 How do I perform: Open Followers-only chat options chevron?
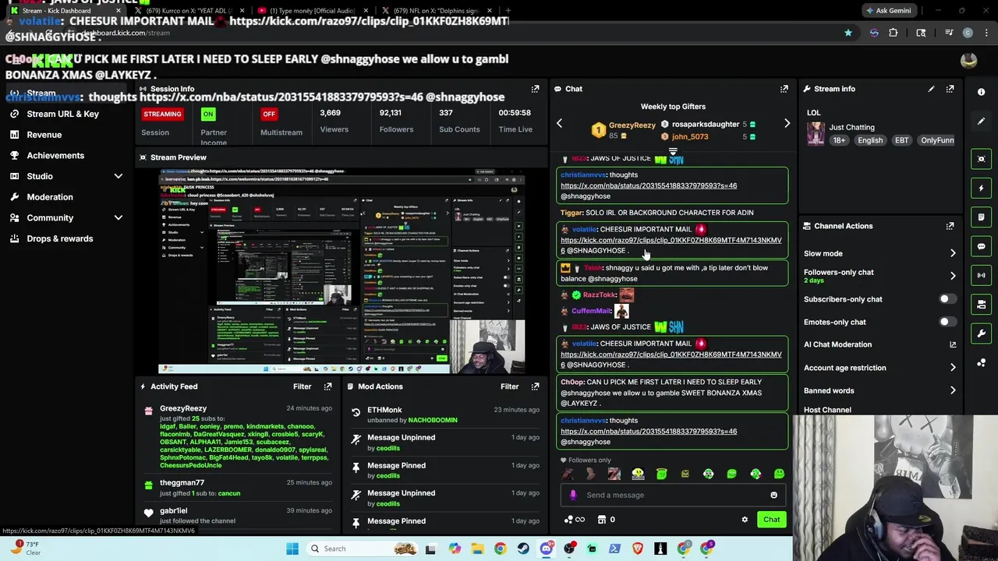(x=952, y=276)
